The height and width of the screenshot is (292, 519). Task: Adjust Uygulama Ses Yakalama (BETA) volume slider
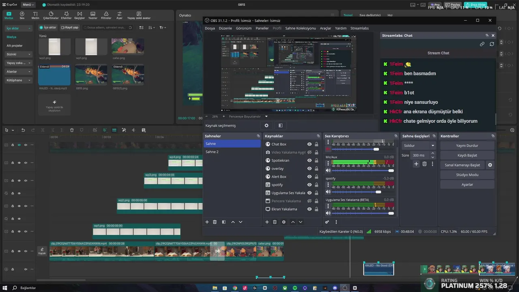[x=363, y=213]
